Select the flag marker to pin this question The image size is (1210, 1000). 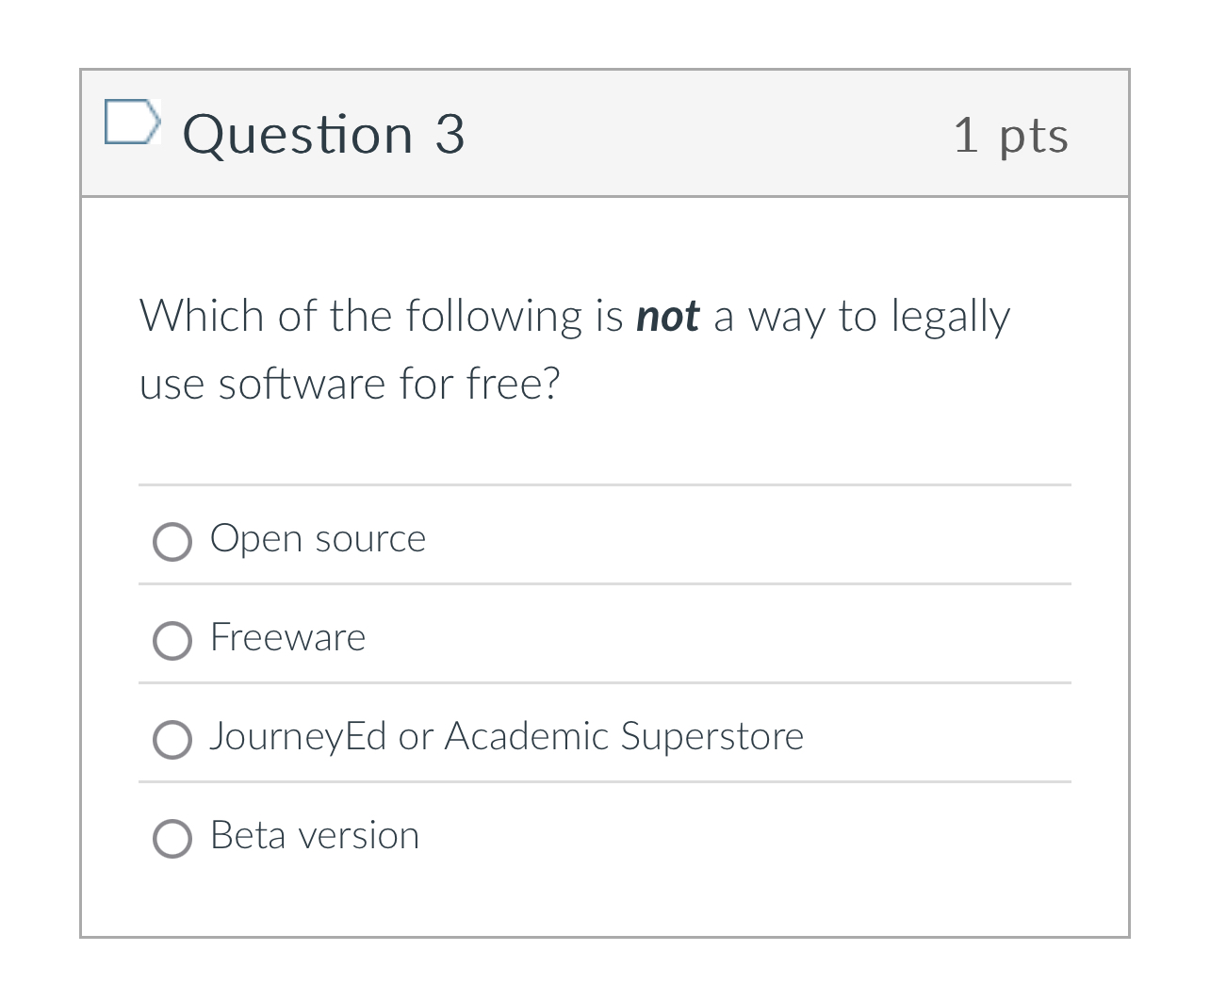[x=133, y=123]
